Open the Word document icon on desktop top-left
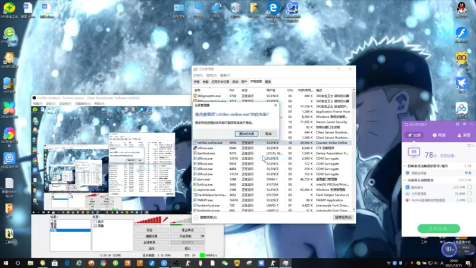 pos(28,10)
